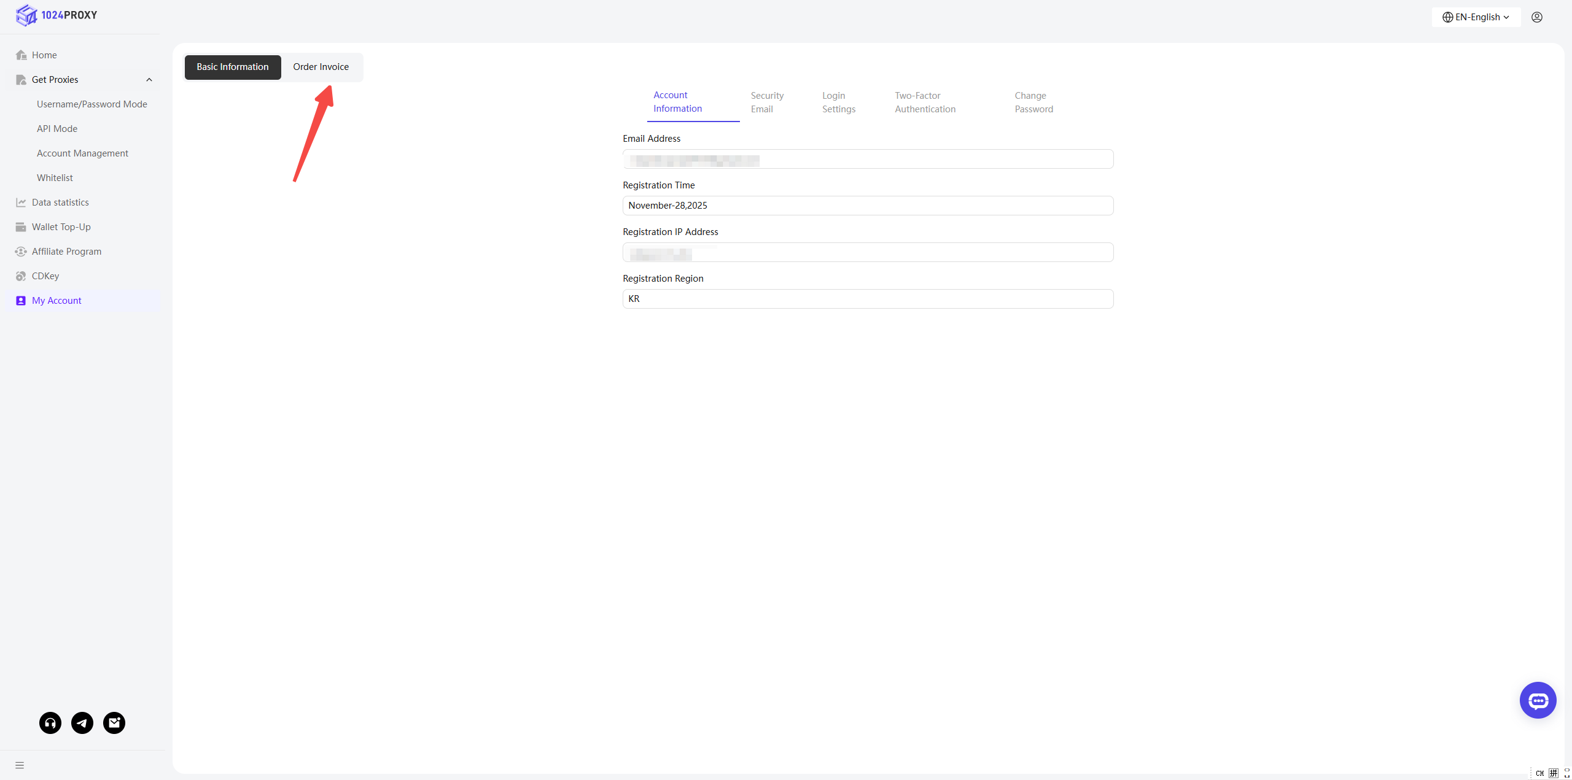1572x780 pixels.
Task: Switch to the Order Invoice tab
Action: pos(321,67)
